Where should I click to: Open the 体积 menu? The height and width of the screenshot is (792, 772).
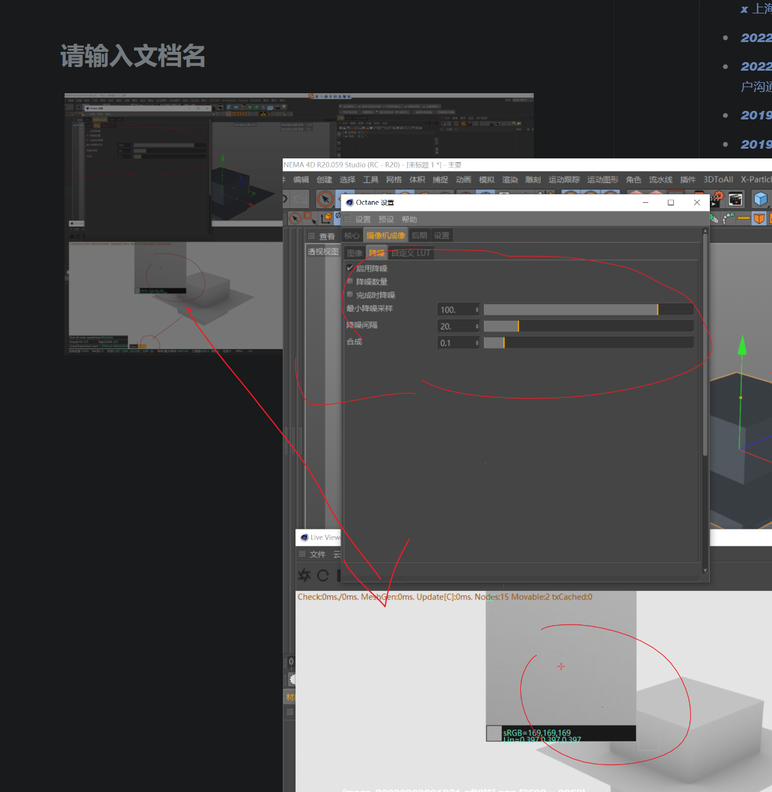417,180
